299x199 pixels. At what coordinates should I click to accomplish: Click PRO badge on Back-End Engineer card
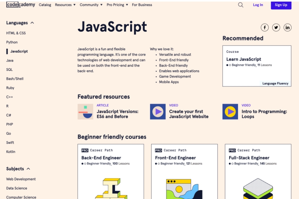(x=85, y=151)
